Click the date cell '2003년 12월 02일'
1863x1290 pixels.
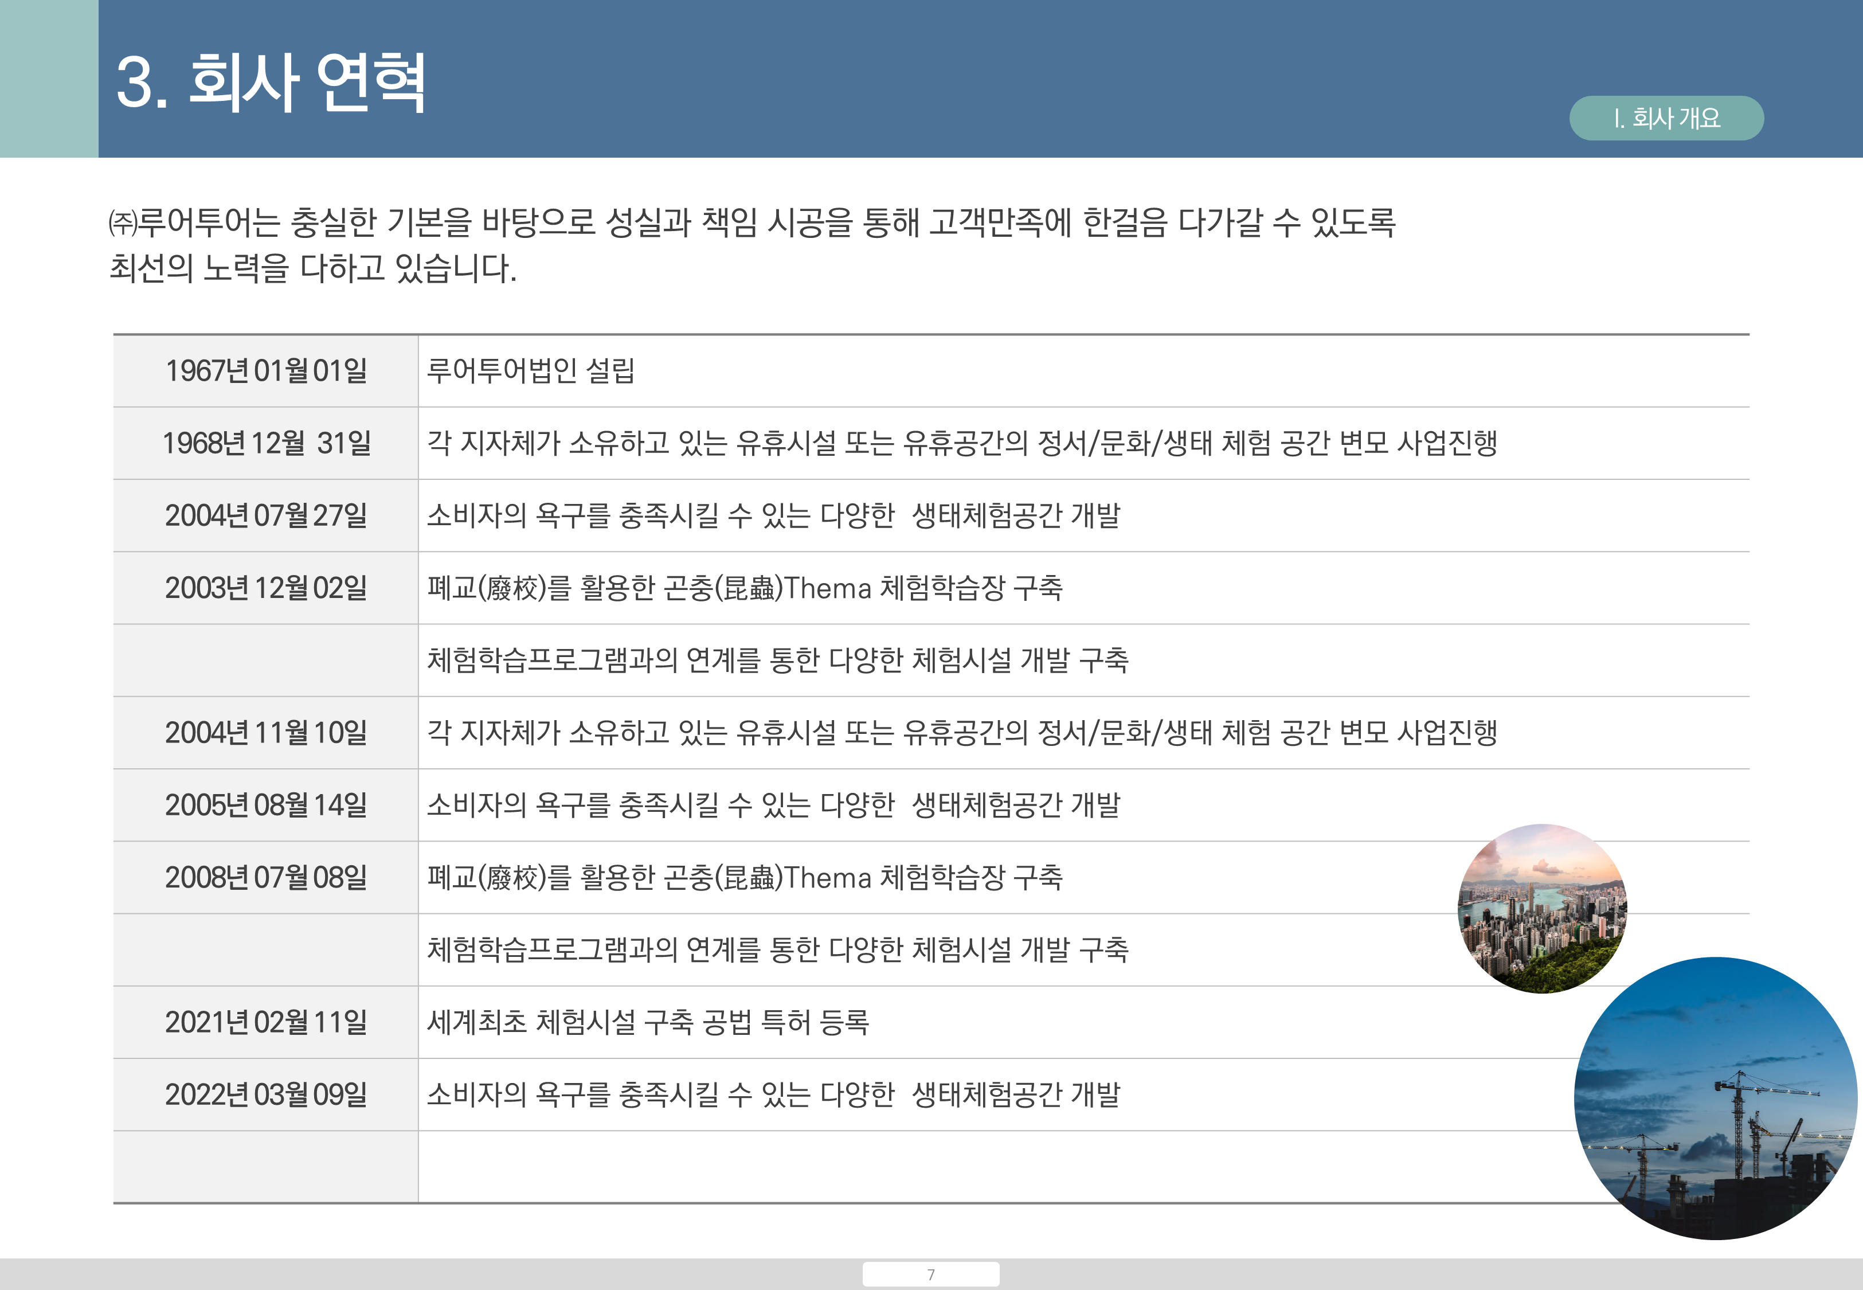[x=266, y=588]
